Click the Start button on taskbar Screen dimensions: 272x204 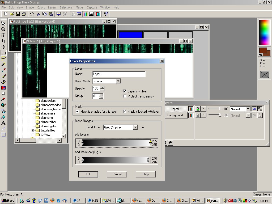tap(8, 201)
